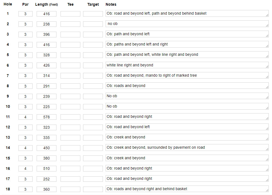Viewport: 272px width, 195px height.
Task: Select the Notes field for hole 9
Action: tap(187, 96)
